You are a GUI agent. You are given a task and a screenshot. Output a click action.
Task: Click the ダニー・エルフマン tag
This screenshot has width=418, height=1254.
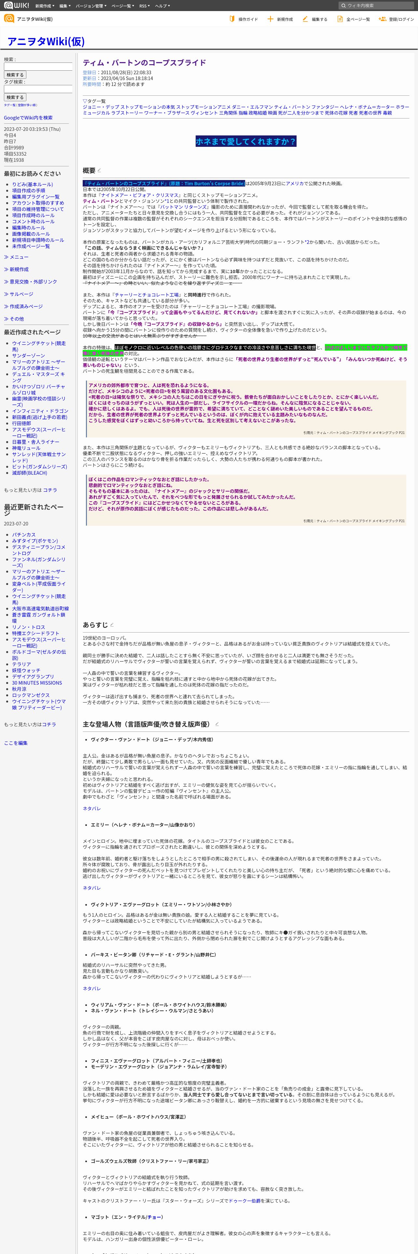pyautogui.click(x=252, y=107)
